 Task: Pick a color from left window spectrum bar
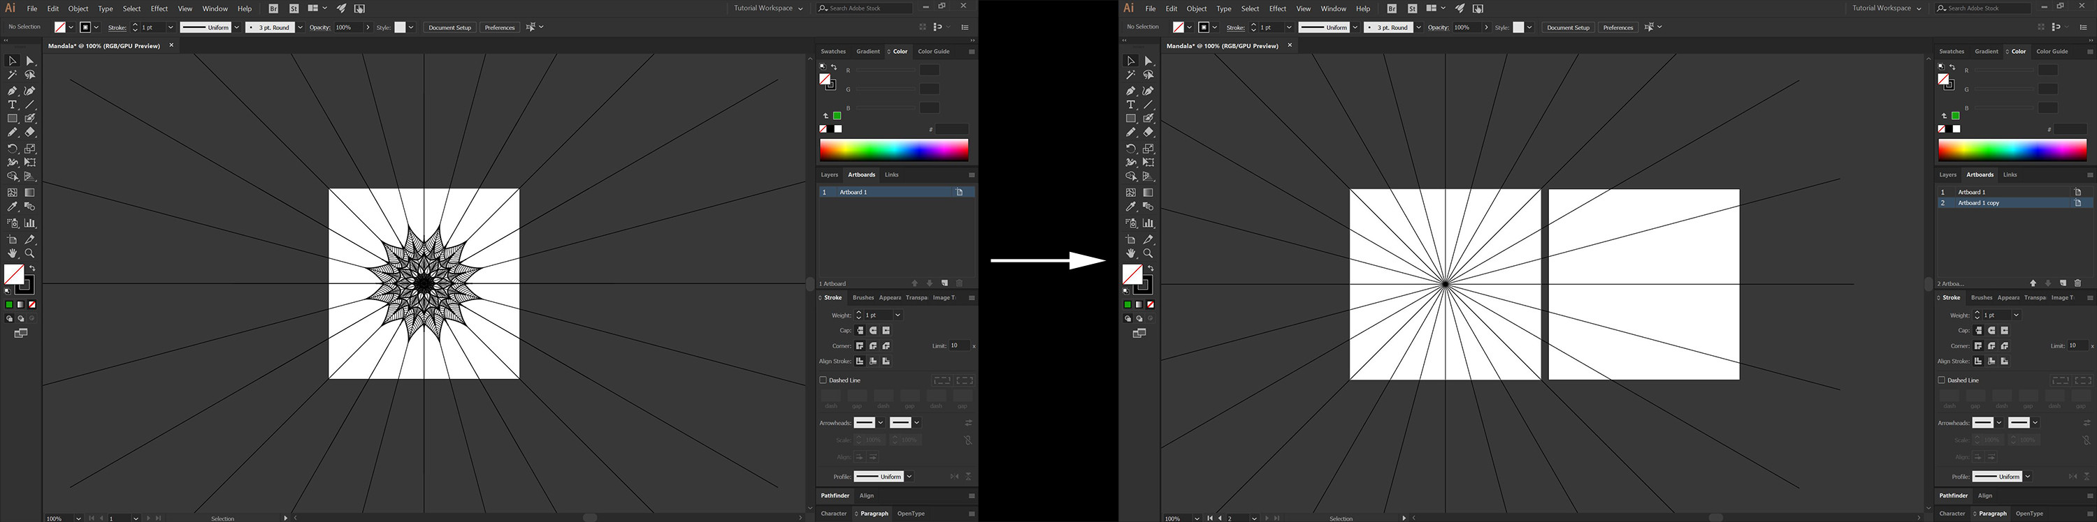click(894, 149)
